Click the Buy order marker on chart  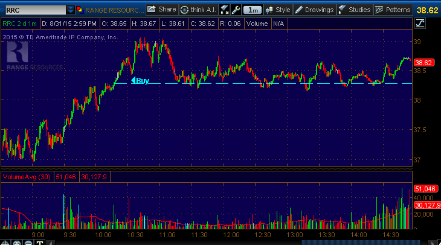point(141,80)
